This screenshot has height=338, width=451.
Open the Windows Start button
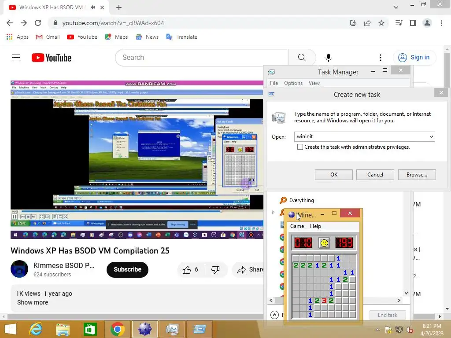click(11, 329)
